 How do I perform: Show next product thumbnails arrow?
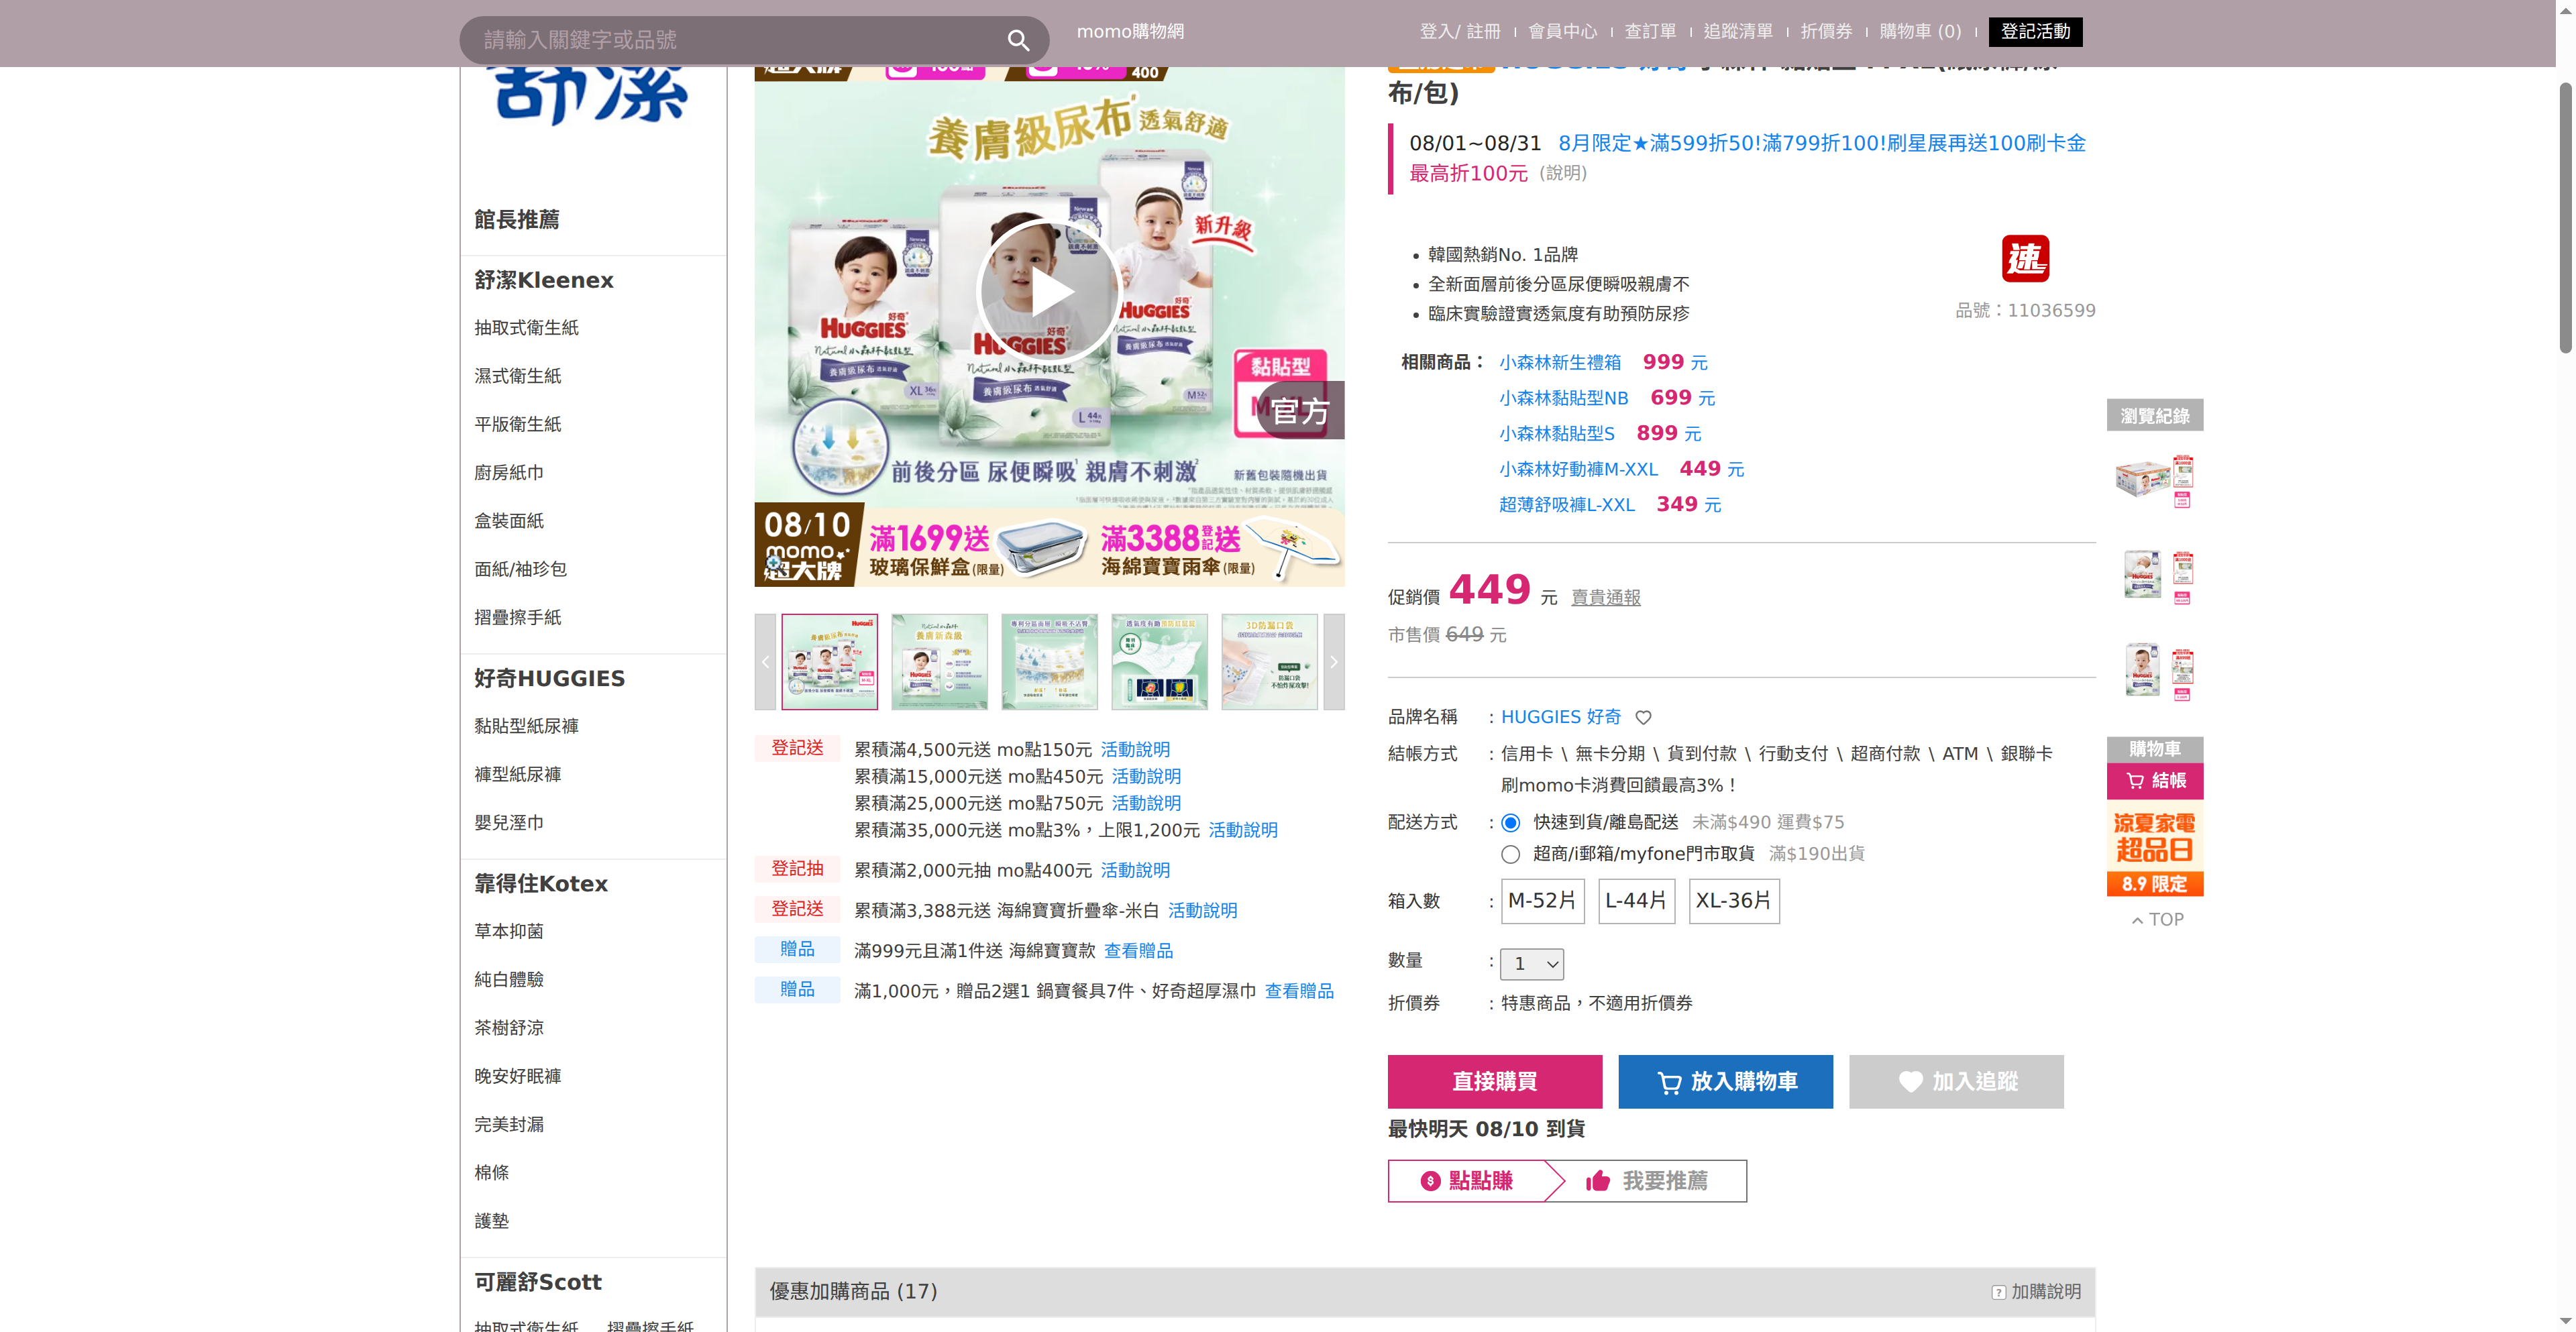point(1333,662)
